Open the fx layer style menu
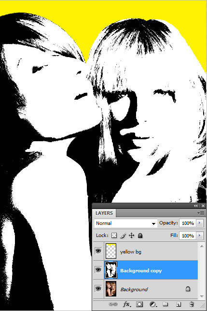 126,304
